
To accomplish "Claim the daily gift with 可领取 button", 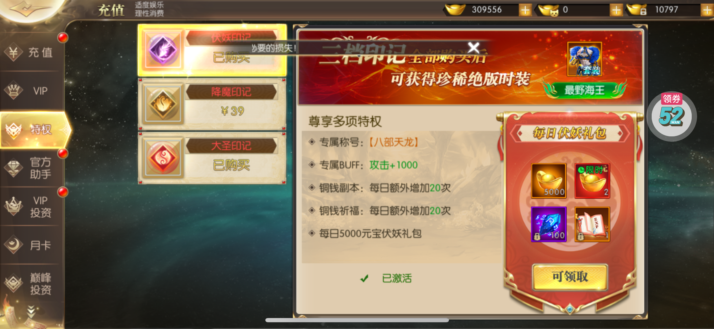I will point(570,277).
